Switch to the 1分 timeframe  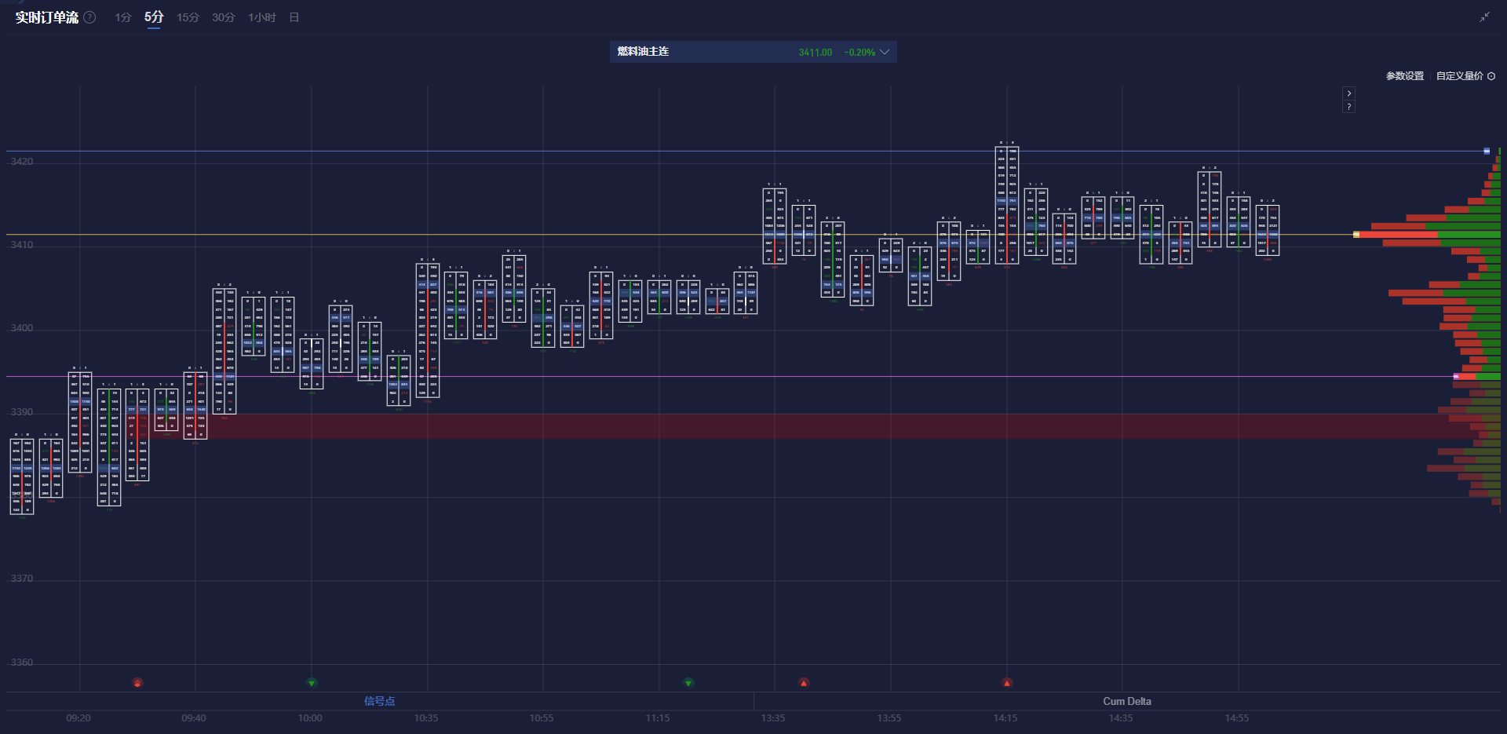pyautogui.click(x=122, y=17)
